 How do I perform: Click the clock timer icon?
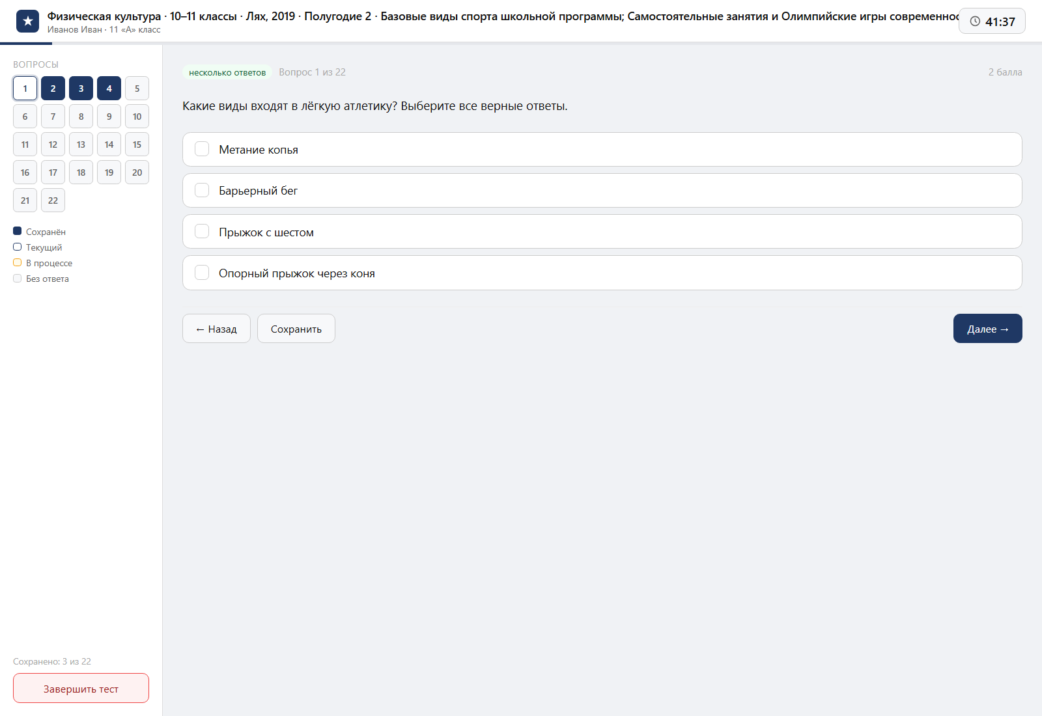coord(975,21)
